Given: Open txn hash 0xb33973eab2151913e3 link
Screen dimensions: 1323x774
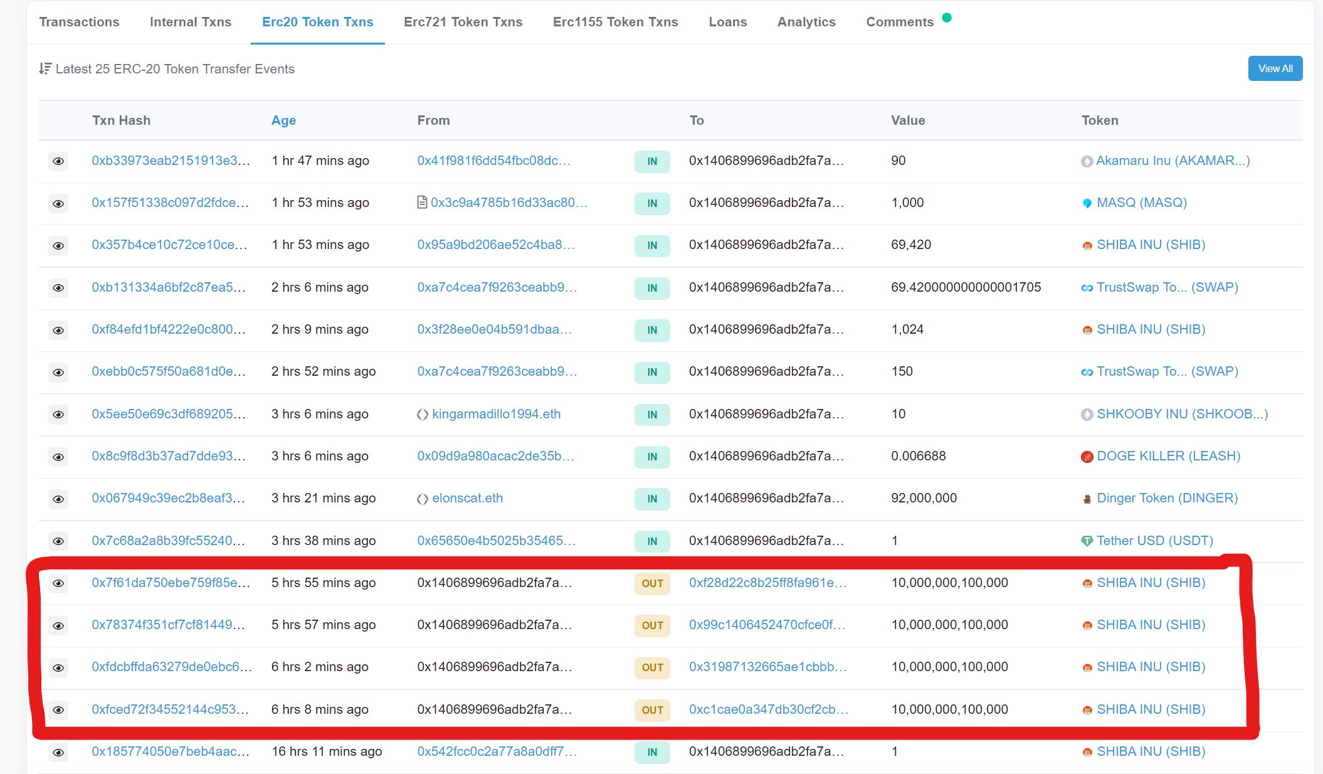Looking at the screenshot, I should tap(171, 161).
